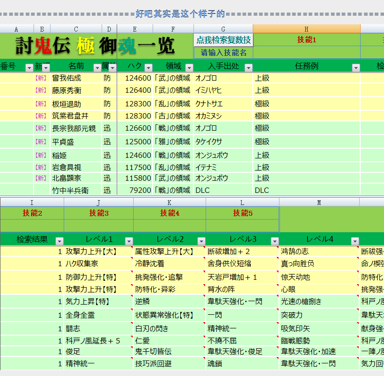Click the 「雅」の領域 cell
The width and height of the screenshot is (384, 376).
coord(172,142)
